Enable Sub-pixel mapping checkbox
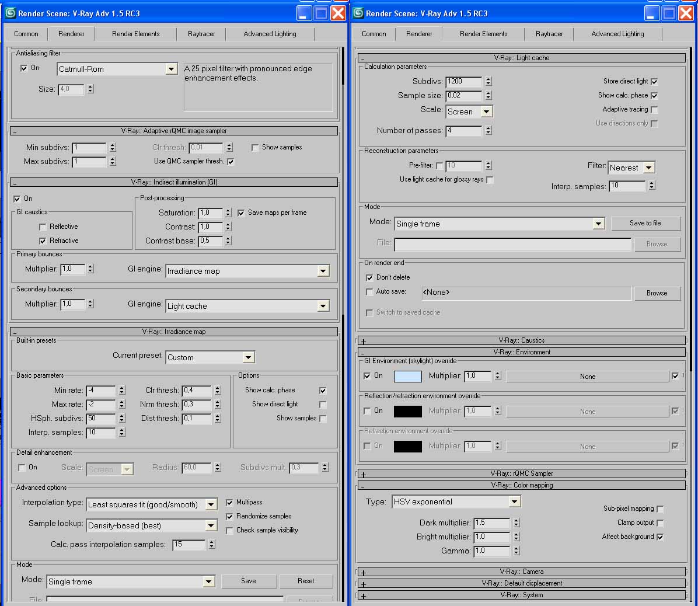Viewport: 698px width, 606px height. coord(660,509)
